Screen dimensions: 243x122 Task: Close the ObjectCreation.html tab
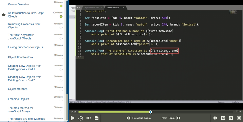101,8
